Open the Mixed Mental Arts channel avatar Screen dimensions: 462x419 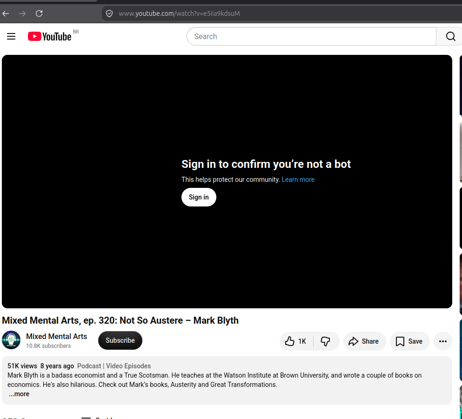click(11, 340)
